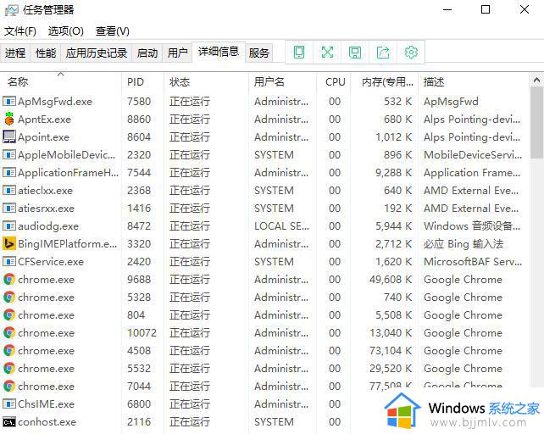This screenshot has height=434, width=544.
Task: Click the ApplicationFrameH... process icon
Action: point(9,172)
